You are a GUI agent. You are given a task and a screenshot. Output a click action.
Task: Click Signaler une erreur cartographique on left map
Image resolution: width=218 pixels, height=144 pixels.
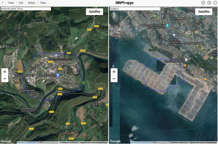click(x=94, y=143)
